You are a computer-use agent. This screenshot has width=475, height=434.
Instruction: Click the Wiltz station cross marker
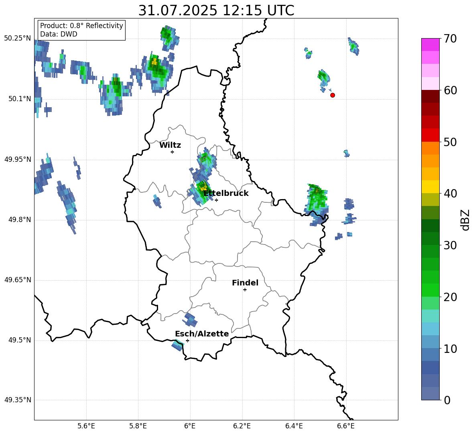172,152
